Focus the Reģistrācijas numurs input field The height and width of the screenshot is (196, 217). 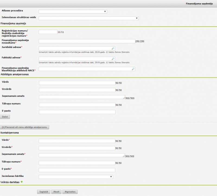pyautogui.click(x=48, y=32)
